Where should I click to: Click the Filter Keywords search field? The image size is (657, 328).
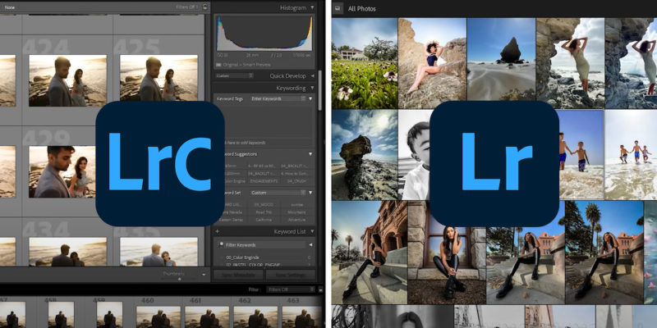264,244
